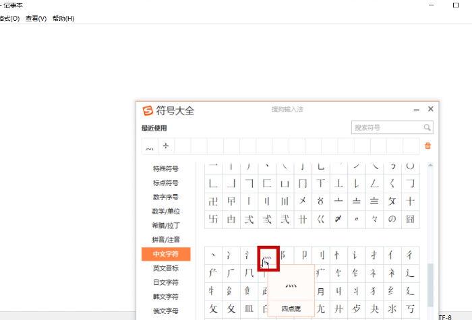Screen dimensions: 472x320
Task: Open the 特殊符号 category
Action: coord(166,168)
